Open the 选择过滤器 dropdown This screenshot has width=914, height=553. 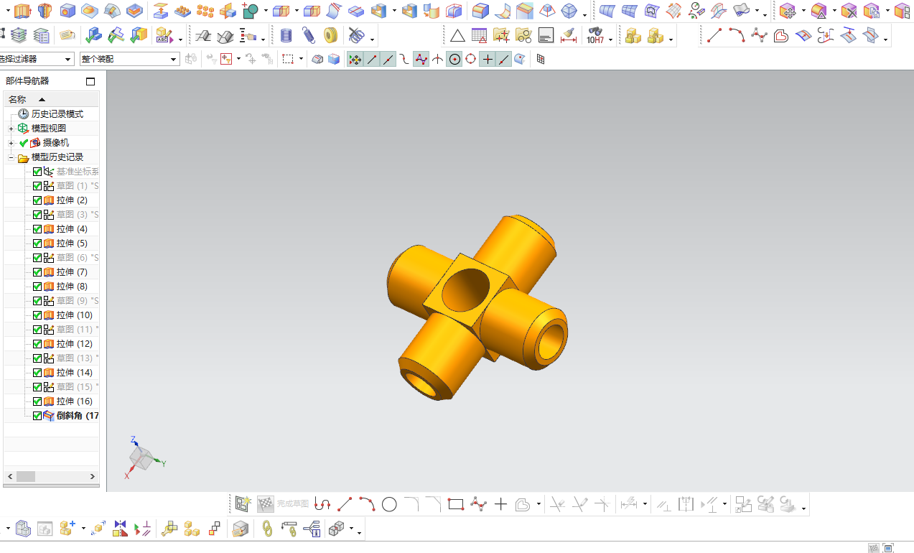tap(68, 59)
